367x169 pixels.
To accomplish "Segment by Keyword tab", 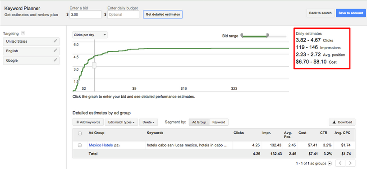I will click(219, 122).
